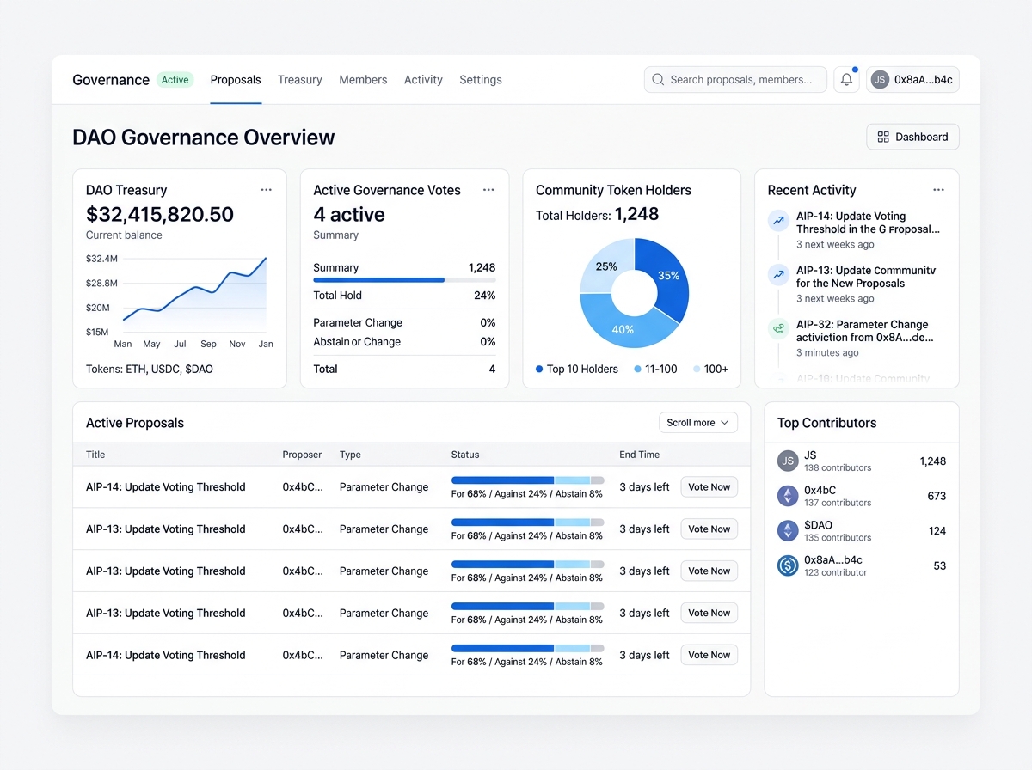The width and height of the screenshot is (1032, 770).
Task: Open the Treasury tab
Action: pyautogui.click(x=300, y=80)
